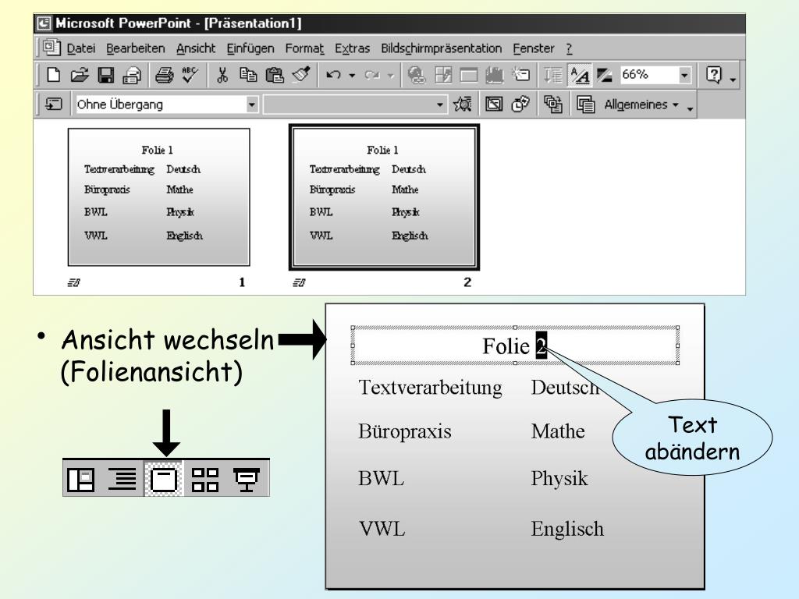Click the Summary Slide icon
The width and height of the screenshot is (799, 599).
click(x=553, y=105)
